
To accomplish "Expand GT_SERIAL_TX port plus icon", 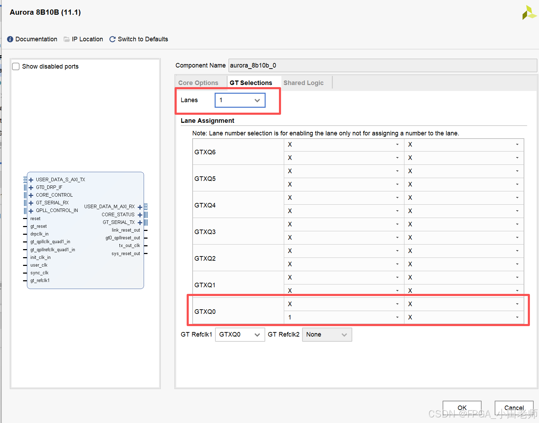I will [140, 223].
